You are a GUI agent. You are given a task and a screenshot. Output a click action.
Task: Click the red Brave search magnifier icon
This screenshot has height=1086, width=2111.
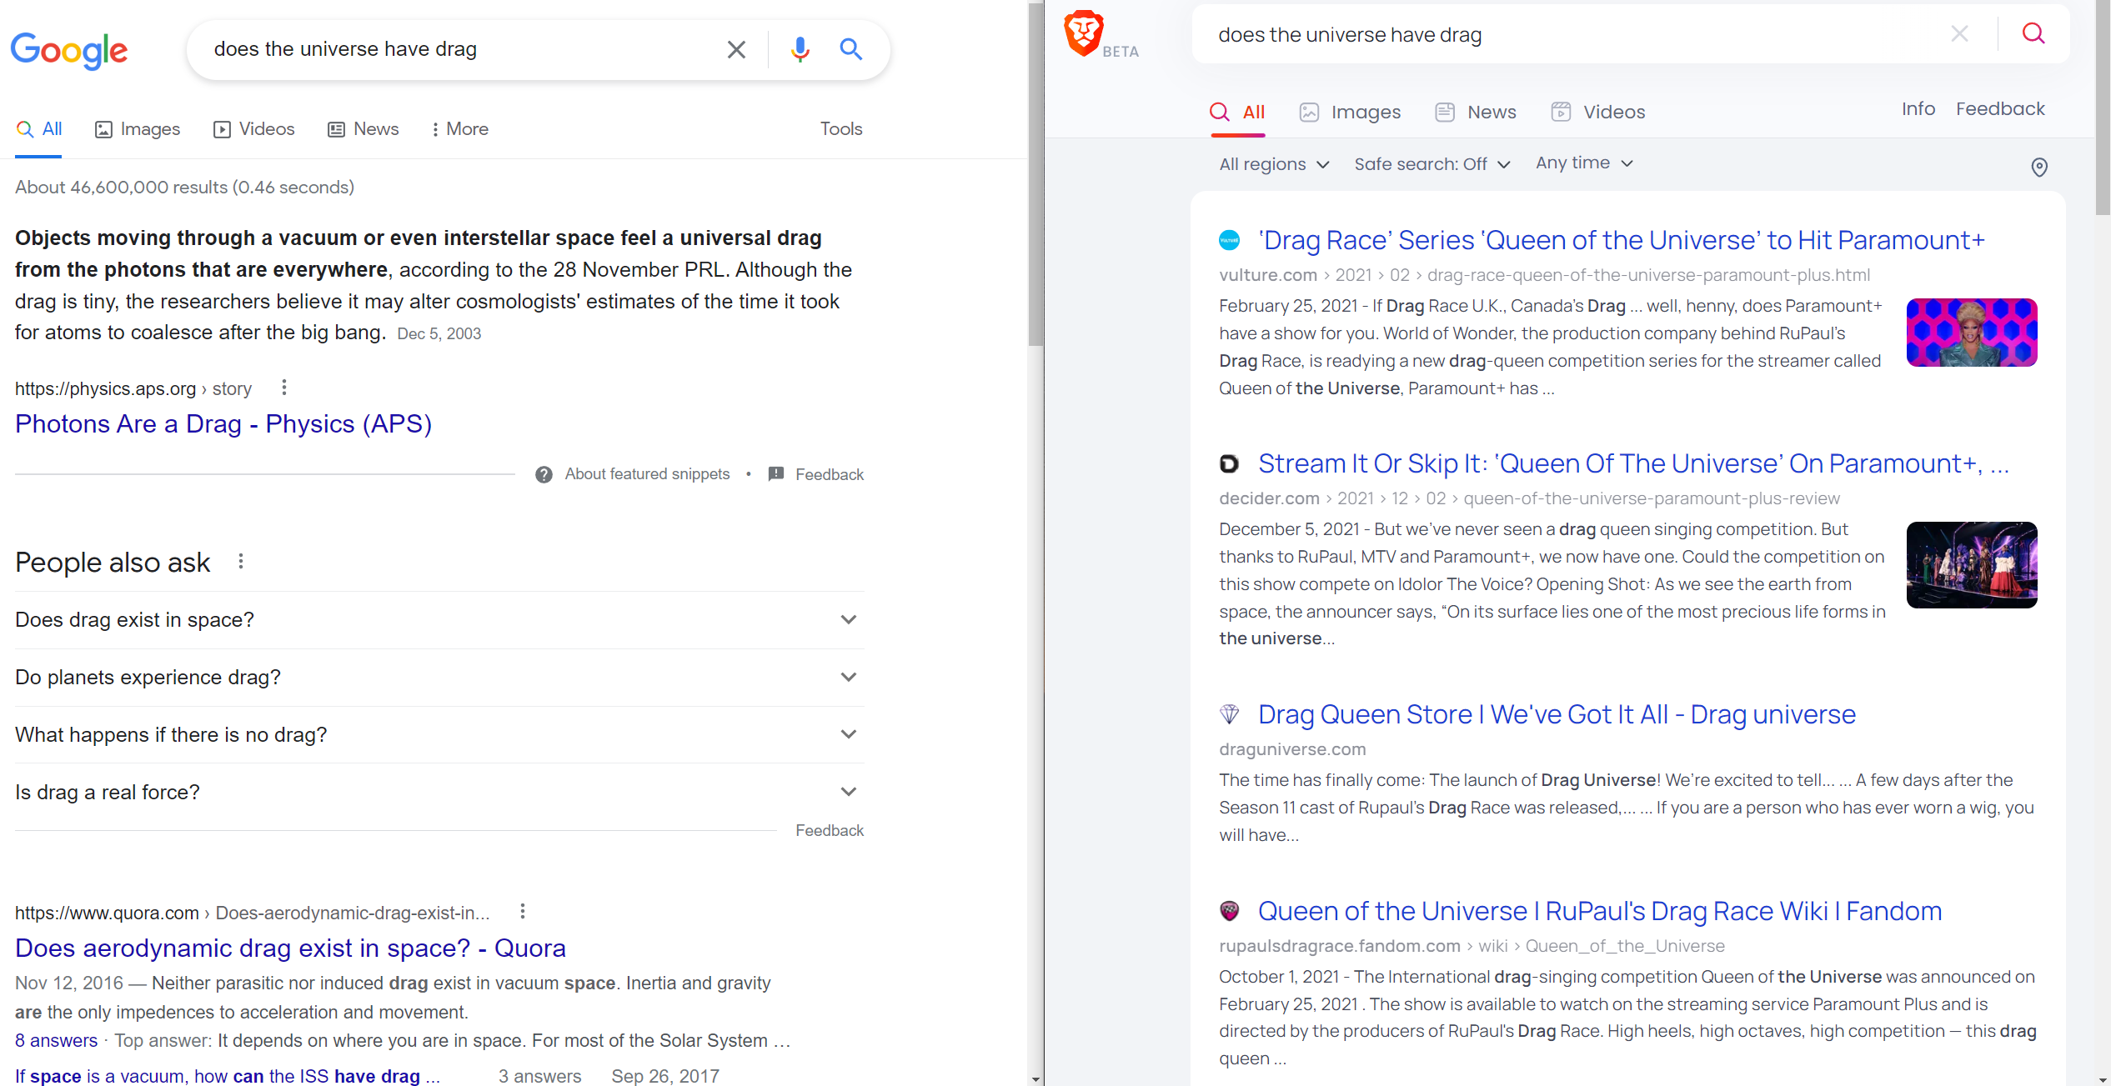pyautogui.click(x=2033, y=33)
